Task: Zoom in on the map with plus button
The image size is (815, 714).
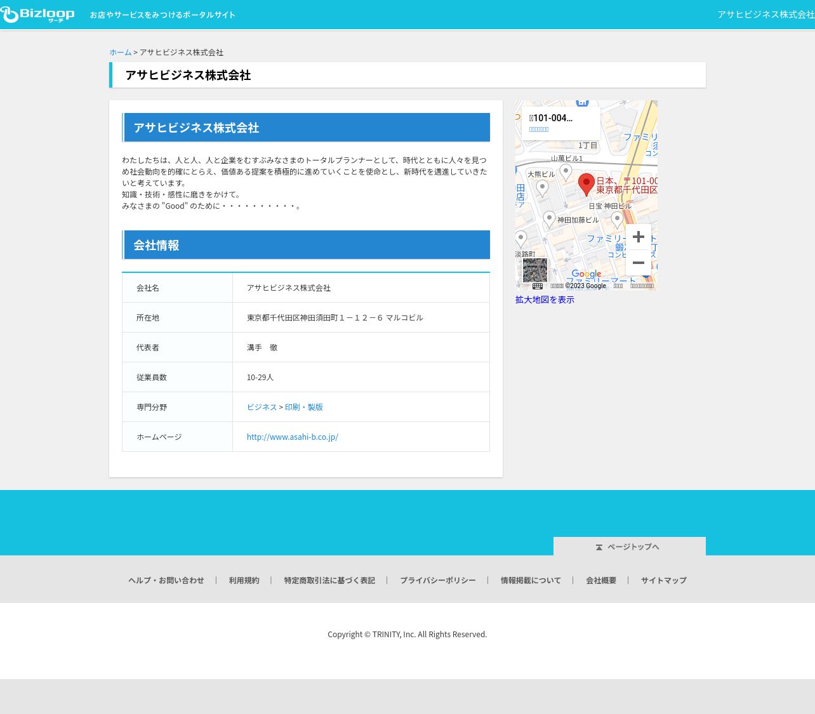Action: 638,237
